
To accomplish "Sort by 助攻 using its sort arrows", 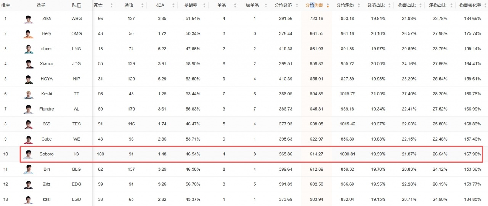I will pyautogui.click(x=143, y=6).
